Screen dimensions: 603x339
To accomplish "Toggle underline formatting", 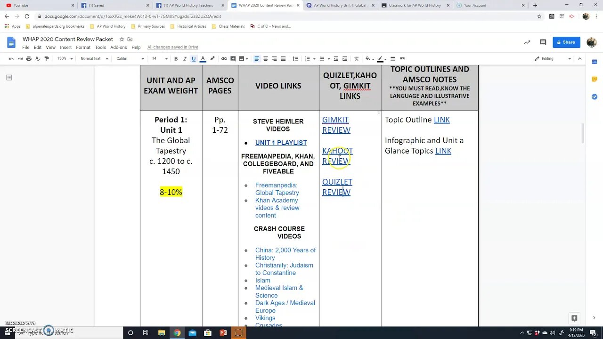I will point(194,59).
